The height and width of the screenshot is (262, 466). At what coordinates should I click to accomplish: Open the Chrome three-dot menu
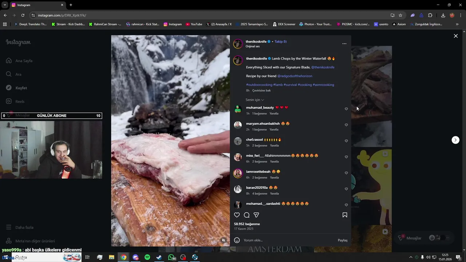point(460,15)
